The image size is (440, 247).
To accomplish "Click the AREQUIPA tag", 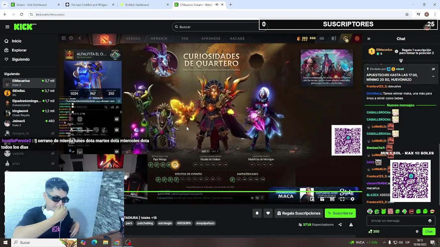I will pyautogui.click(x=184, y=223).
